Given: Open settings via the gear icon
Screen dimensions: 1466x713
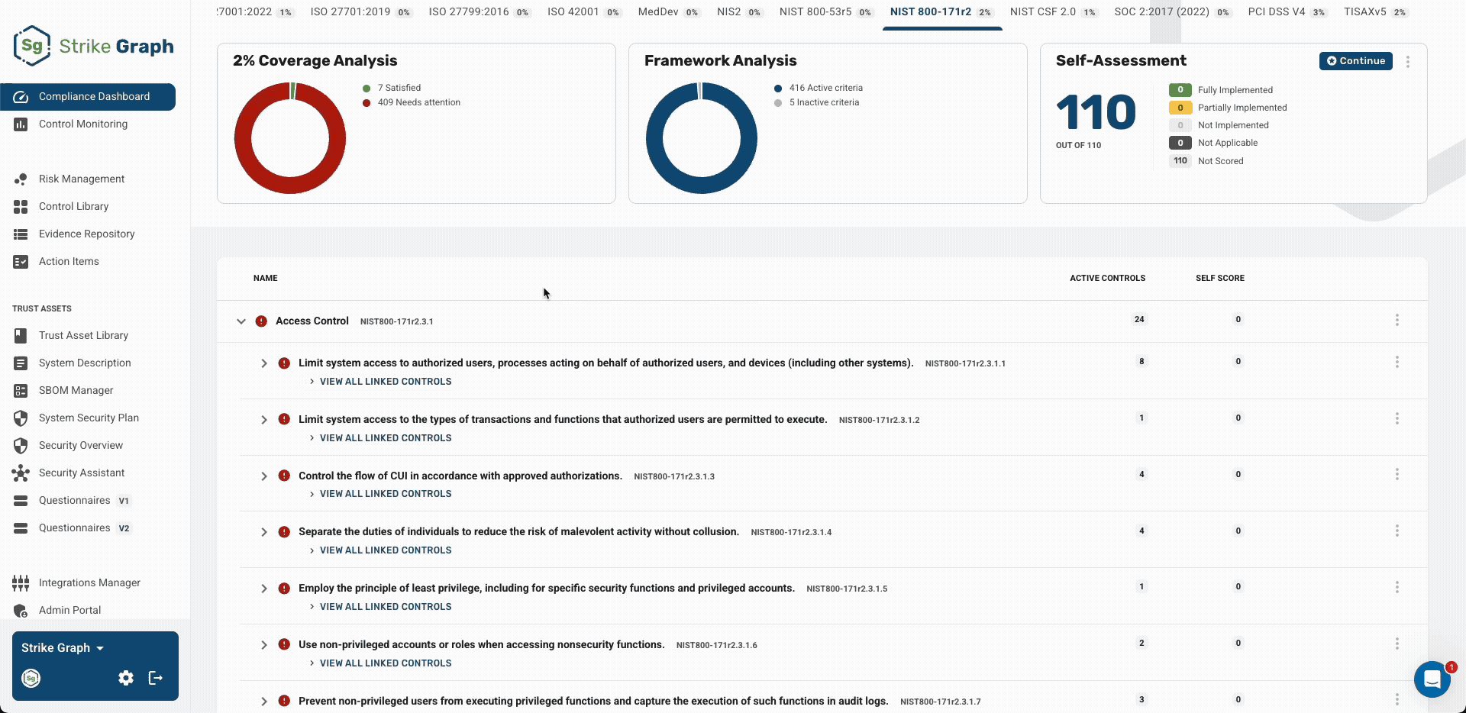Looking at the screenshot, I should click(x=126, y=678).
